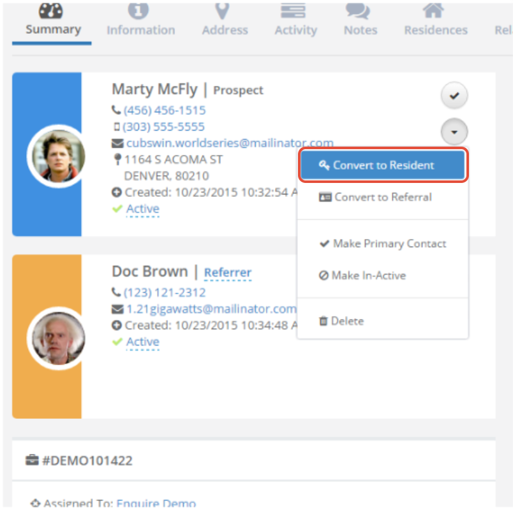Click the mobile icon next to (303) 555-5555
The image size is (513, 517).
[117, 127]
